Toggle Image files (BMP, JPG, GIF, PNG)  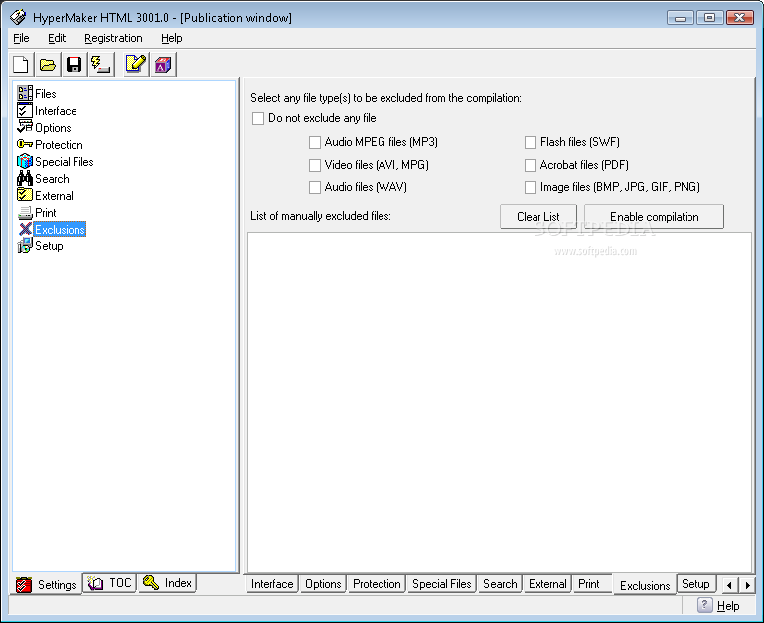[531, 187]
